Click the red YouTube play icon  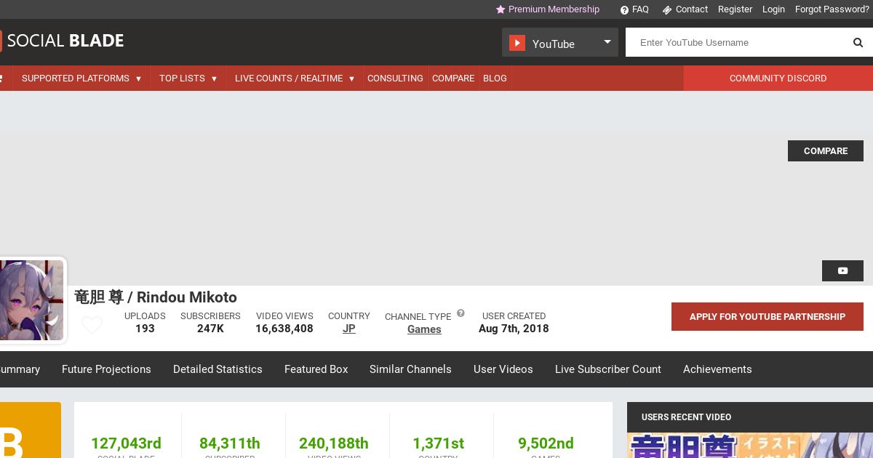[x=517, y=43]
